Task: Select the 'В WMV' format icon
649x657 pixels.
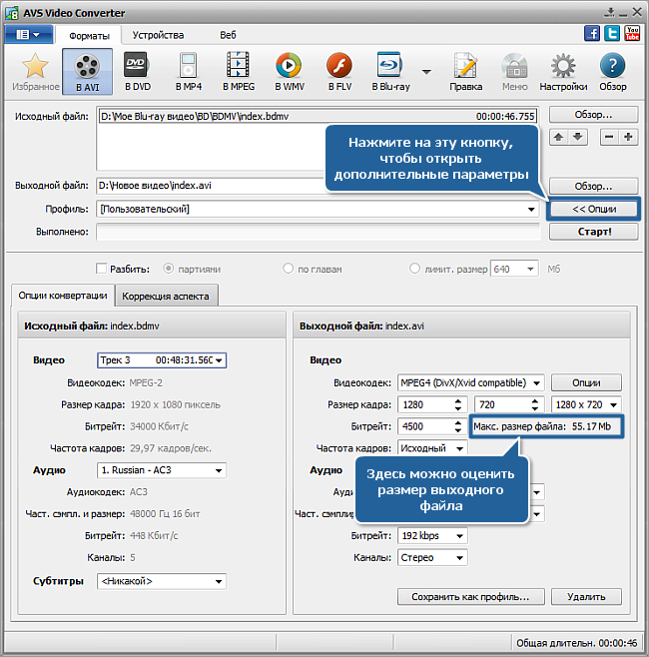Action: (290, 71)
